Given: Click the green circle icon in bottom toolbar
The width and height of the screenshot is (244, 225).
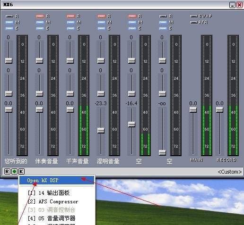Looking at the screenshot, I should (x=14, y=171).
